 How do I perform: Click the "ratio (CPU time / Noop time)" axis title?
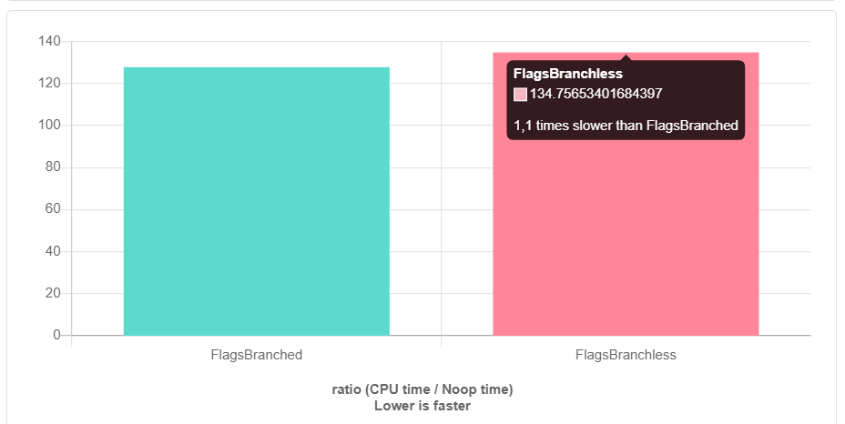pos(422,389)
